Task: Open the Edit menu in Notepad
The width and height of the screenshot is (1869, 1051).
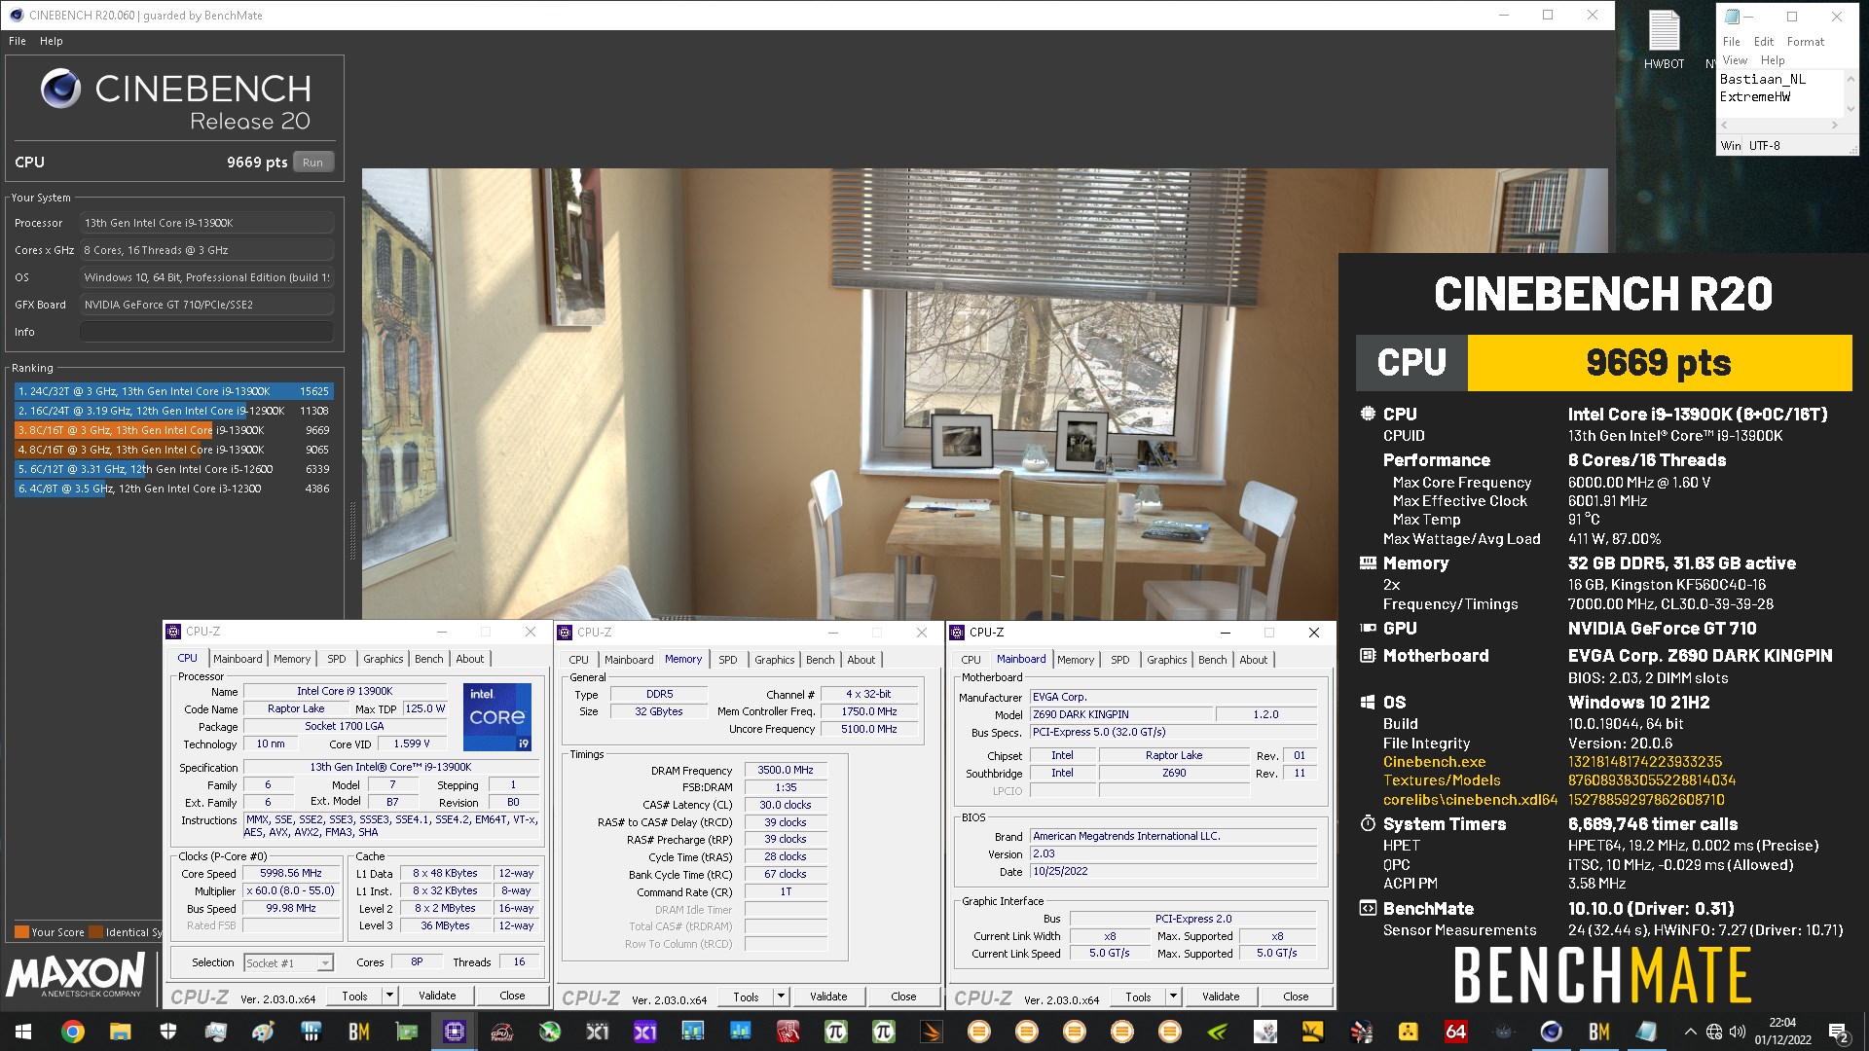Action: click(1764, 42)
